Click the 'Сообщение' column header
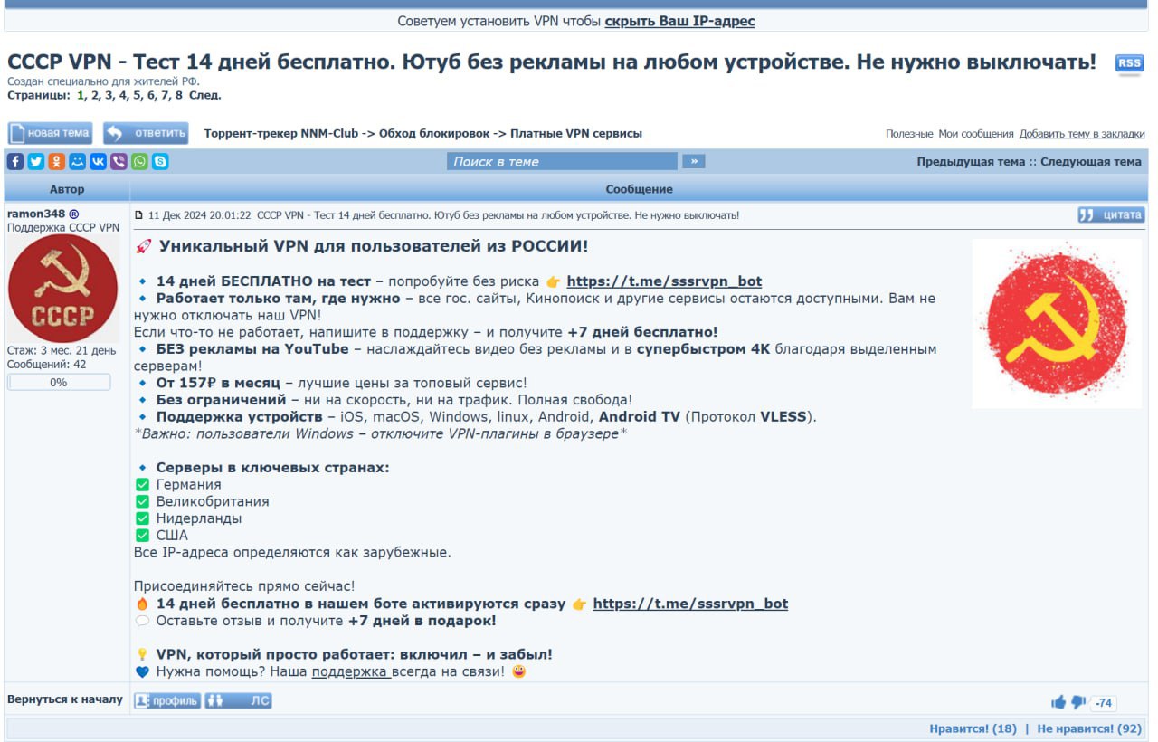Viewport: 1158px width, 742px height. click(x=640, y=189)
